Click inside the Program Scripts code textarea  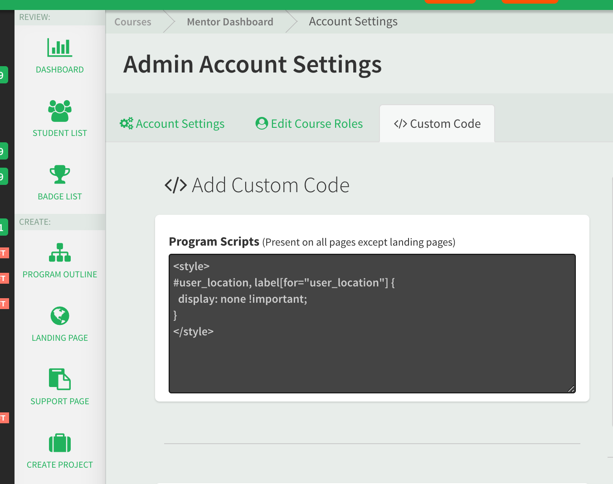pyautogui.click(x=372, y=324)
